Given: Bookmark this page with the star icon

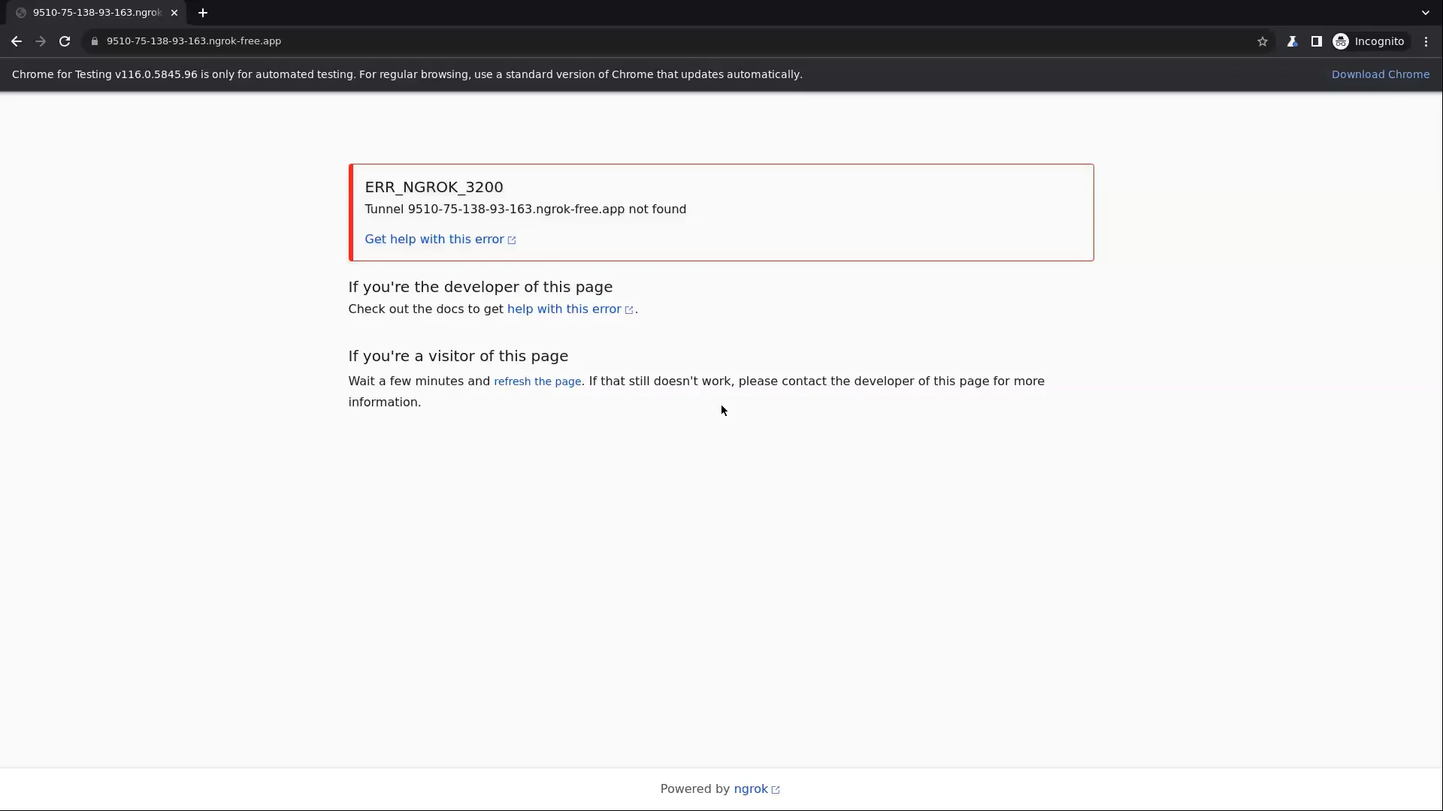Looking at the screenshot, I should (x=1263, y=41).
